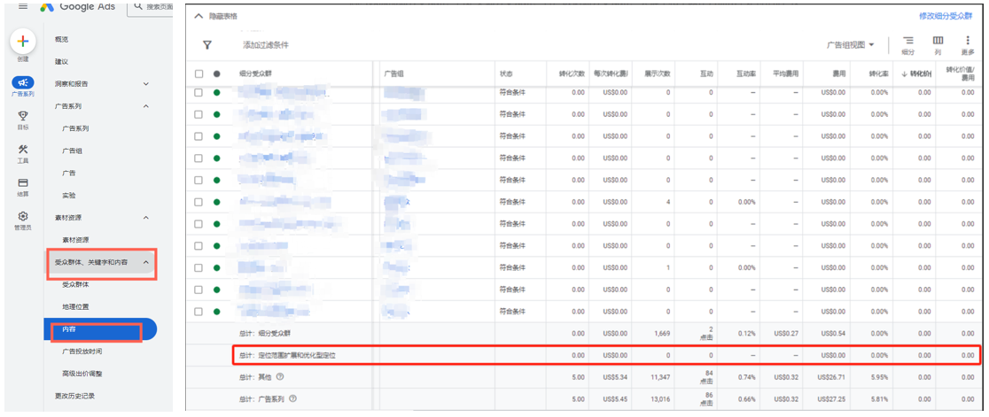This screenshot has height=417, width=989.
Task: Sort by 平均费用 column header
Action: click(x=786, y=73)
